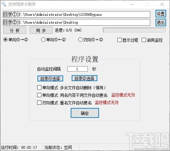This screenshot has height=151, width=170.
Task: Check 单向模式 同名内容不同文件自动更名 option
Action: coord(72,95)
